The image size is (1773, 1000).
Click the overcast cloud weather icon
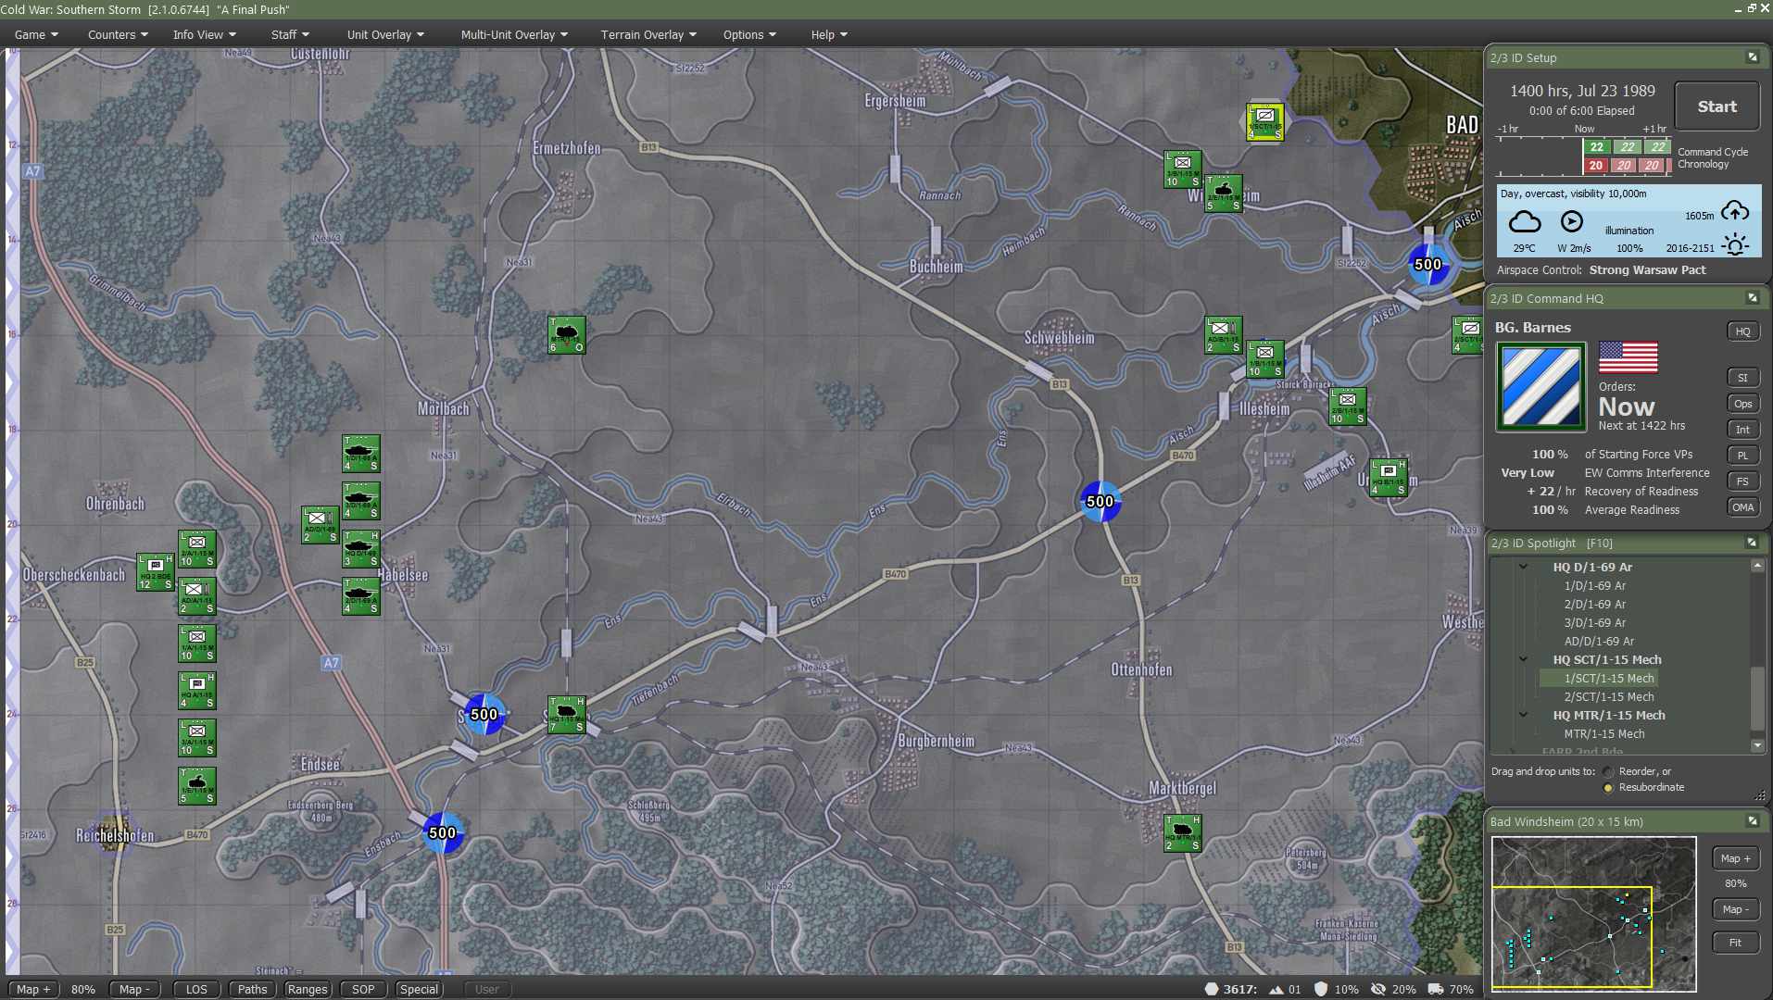point(1525,222)
